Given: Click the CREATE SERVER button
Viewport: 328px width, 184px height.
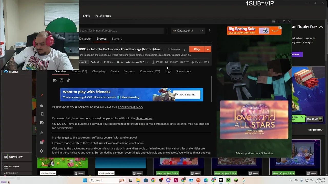Looking at the screenshot, I should click(187, 95).
